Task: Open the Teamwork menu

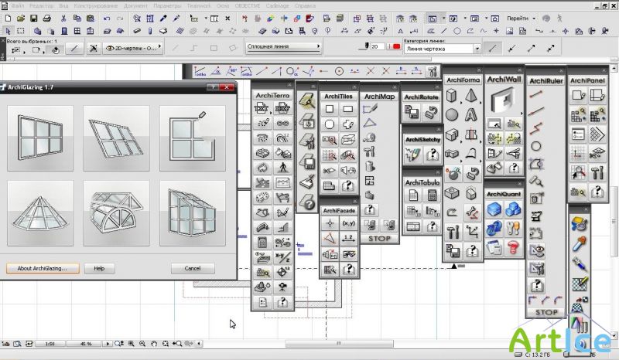Action: (x=199, y=5)
